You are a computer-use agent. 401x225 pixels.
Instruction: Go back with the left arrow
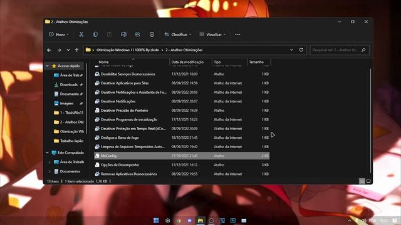coord(49,50)
